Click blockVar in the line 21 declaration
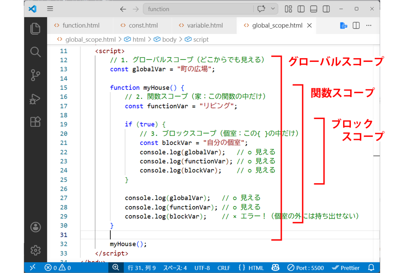 [177, 143]
